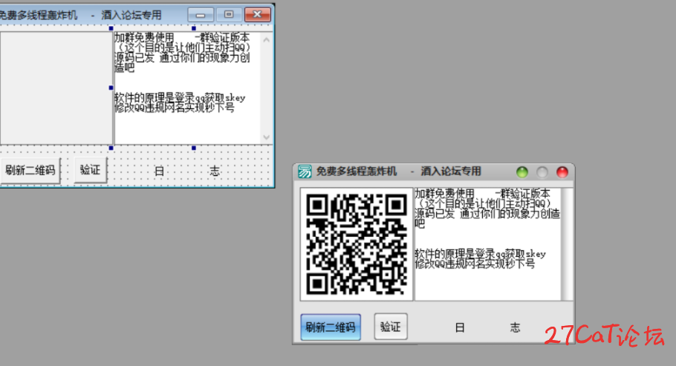This screenshot has height=366, width=676.
Task: Click green round button in running window
Action: click(x=522, y=172)
